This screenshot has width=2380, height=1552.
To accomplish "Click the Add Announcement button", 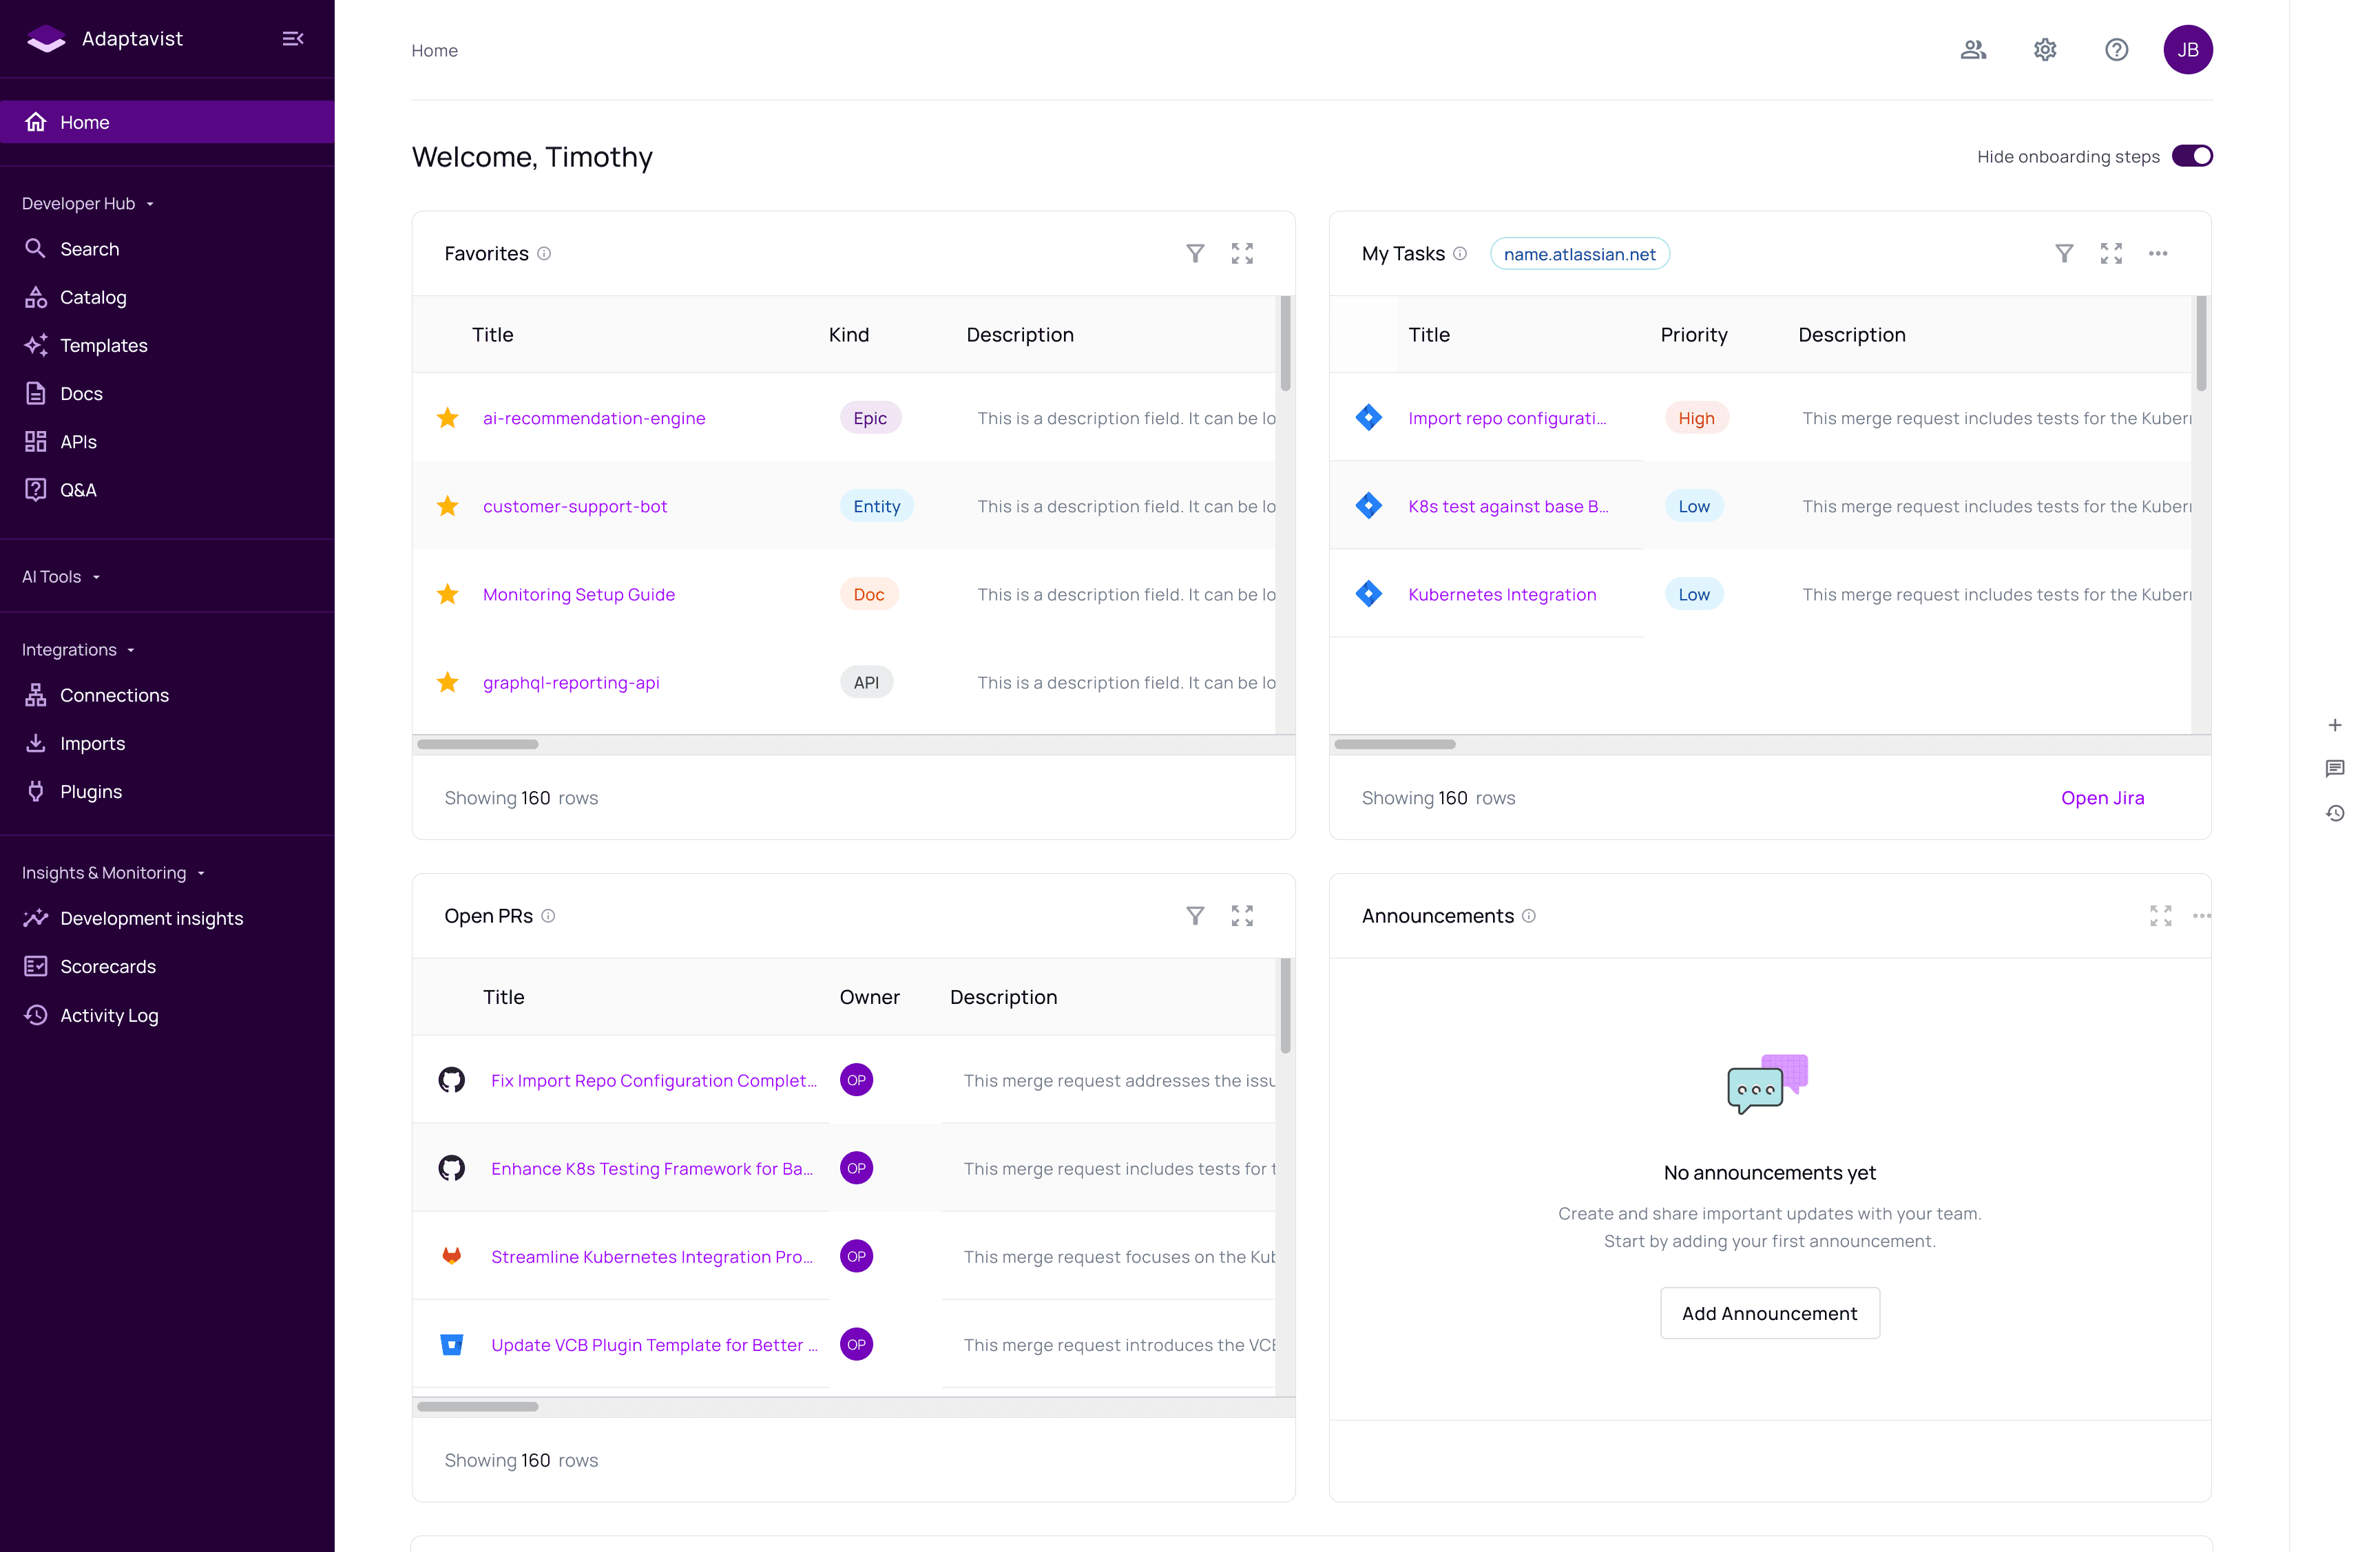I will coord(1769,1313).
